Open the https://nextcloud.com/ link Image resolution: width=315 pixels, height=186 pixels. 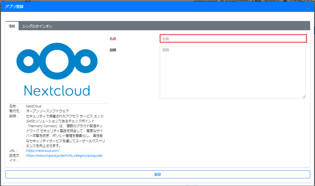[43, 151]
